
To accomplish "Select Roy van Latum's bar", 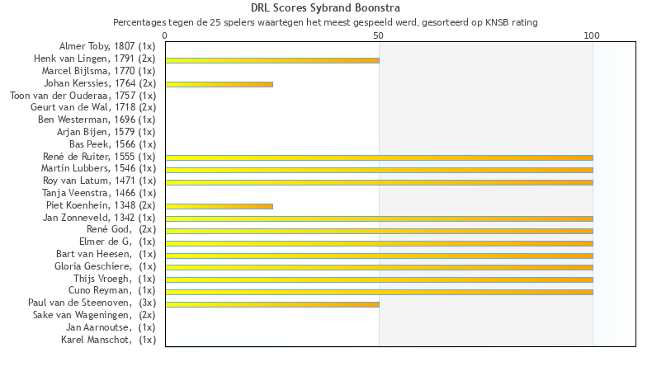I will (379, 182).
